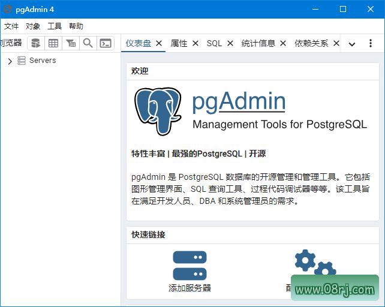Close the 仪表盘 tab
The image size is (385, 307).
[159, 43]
